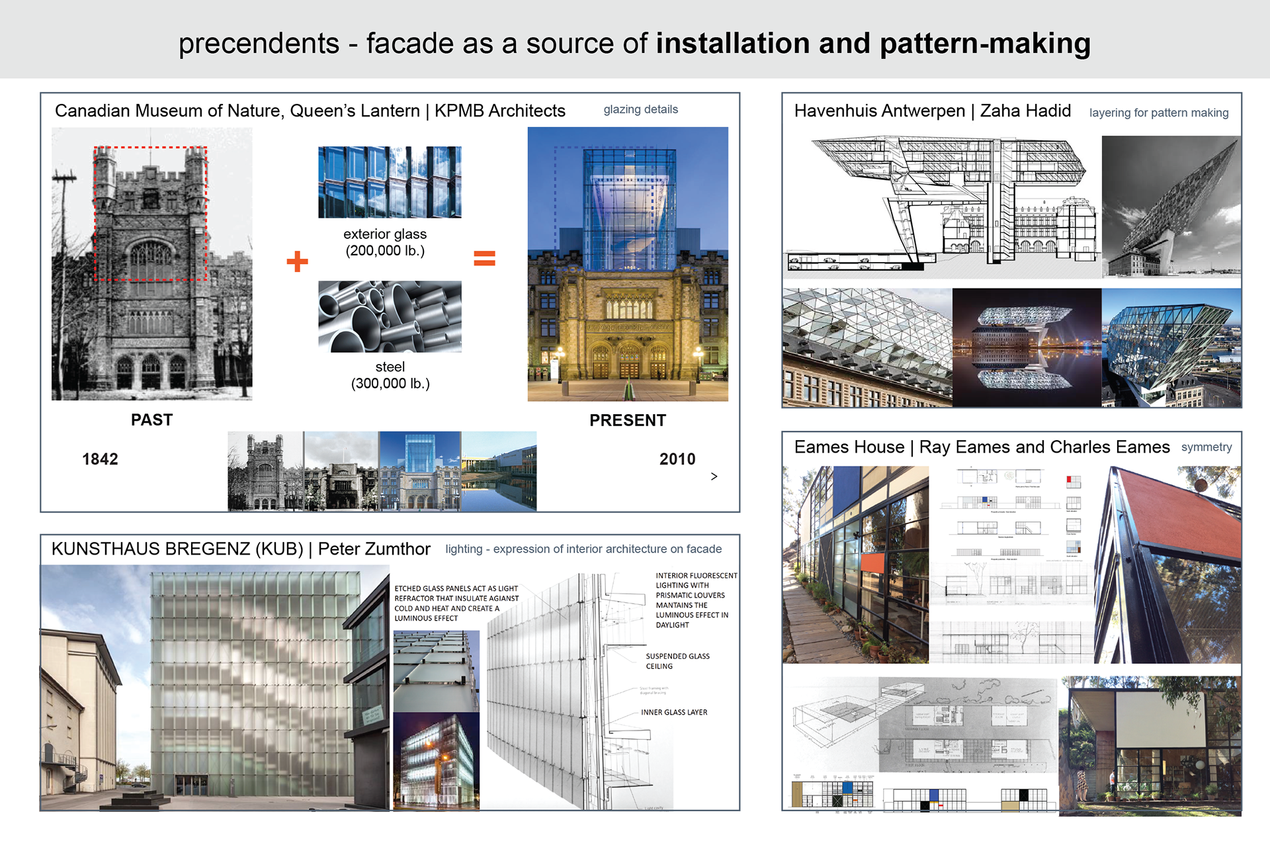Viewport: 1270px width, 847px height.
Task: Open Eames House walkway exterior photo
Action: click(x=856, y=564)
